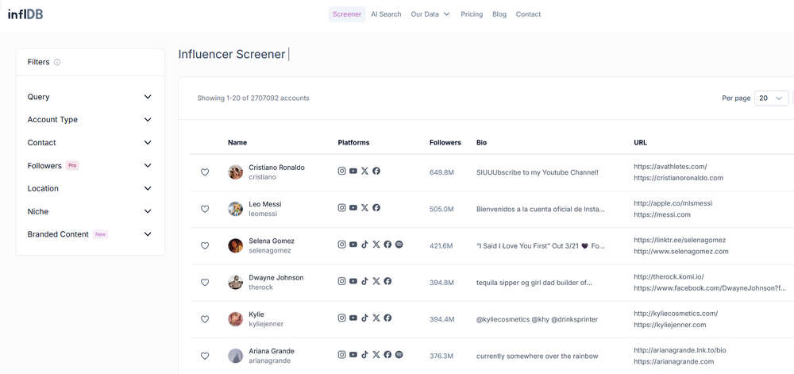The height and width of the screenshot is (374, 794).
Task: Favorite Kylie with the heart icon
Action: point(205,319)
